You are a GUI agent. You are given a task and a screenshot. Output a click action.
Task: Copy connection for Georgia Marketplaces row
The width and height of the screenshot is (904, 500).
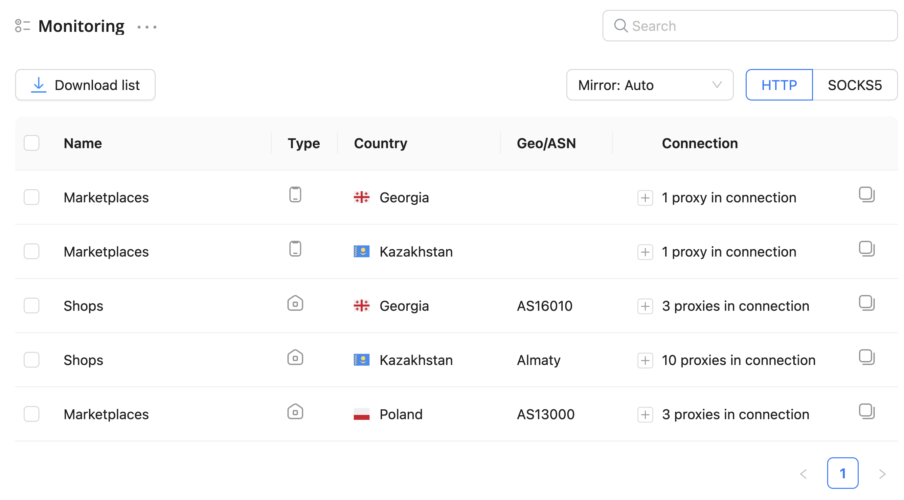click(867, 194)
